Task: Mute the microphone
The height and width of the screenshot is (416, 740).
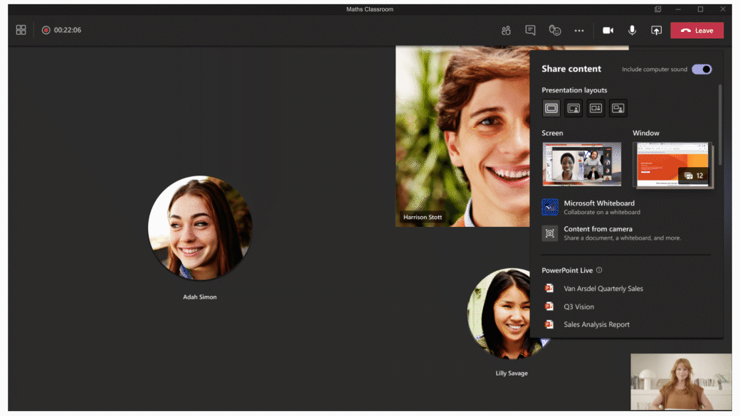Action: coord(632,31)
